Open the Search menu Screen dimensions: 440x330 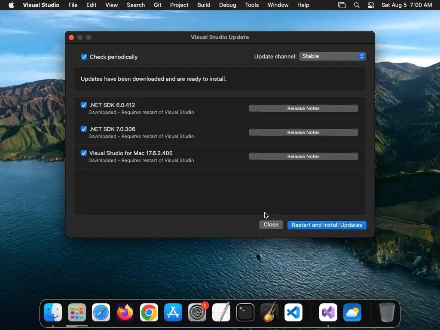[136, 5]
